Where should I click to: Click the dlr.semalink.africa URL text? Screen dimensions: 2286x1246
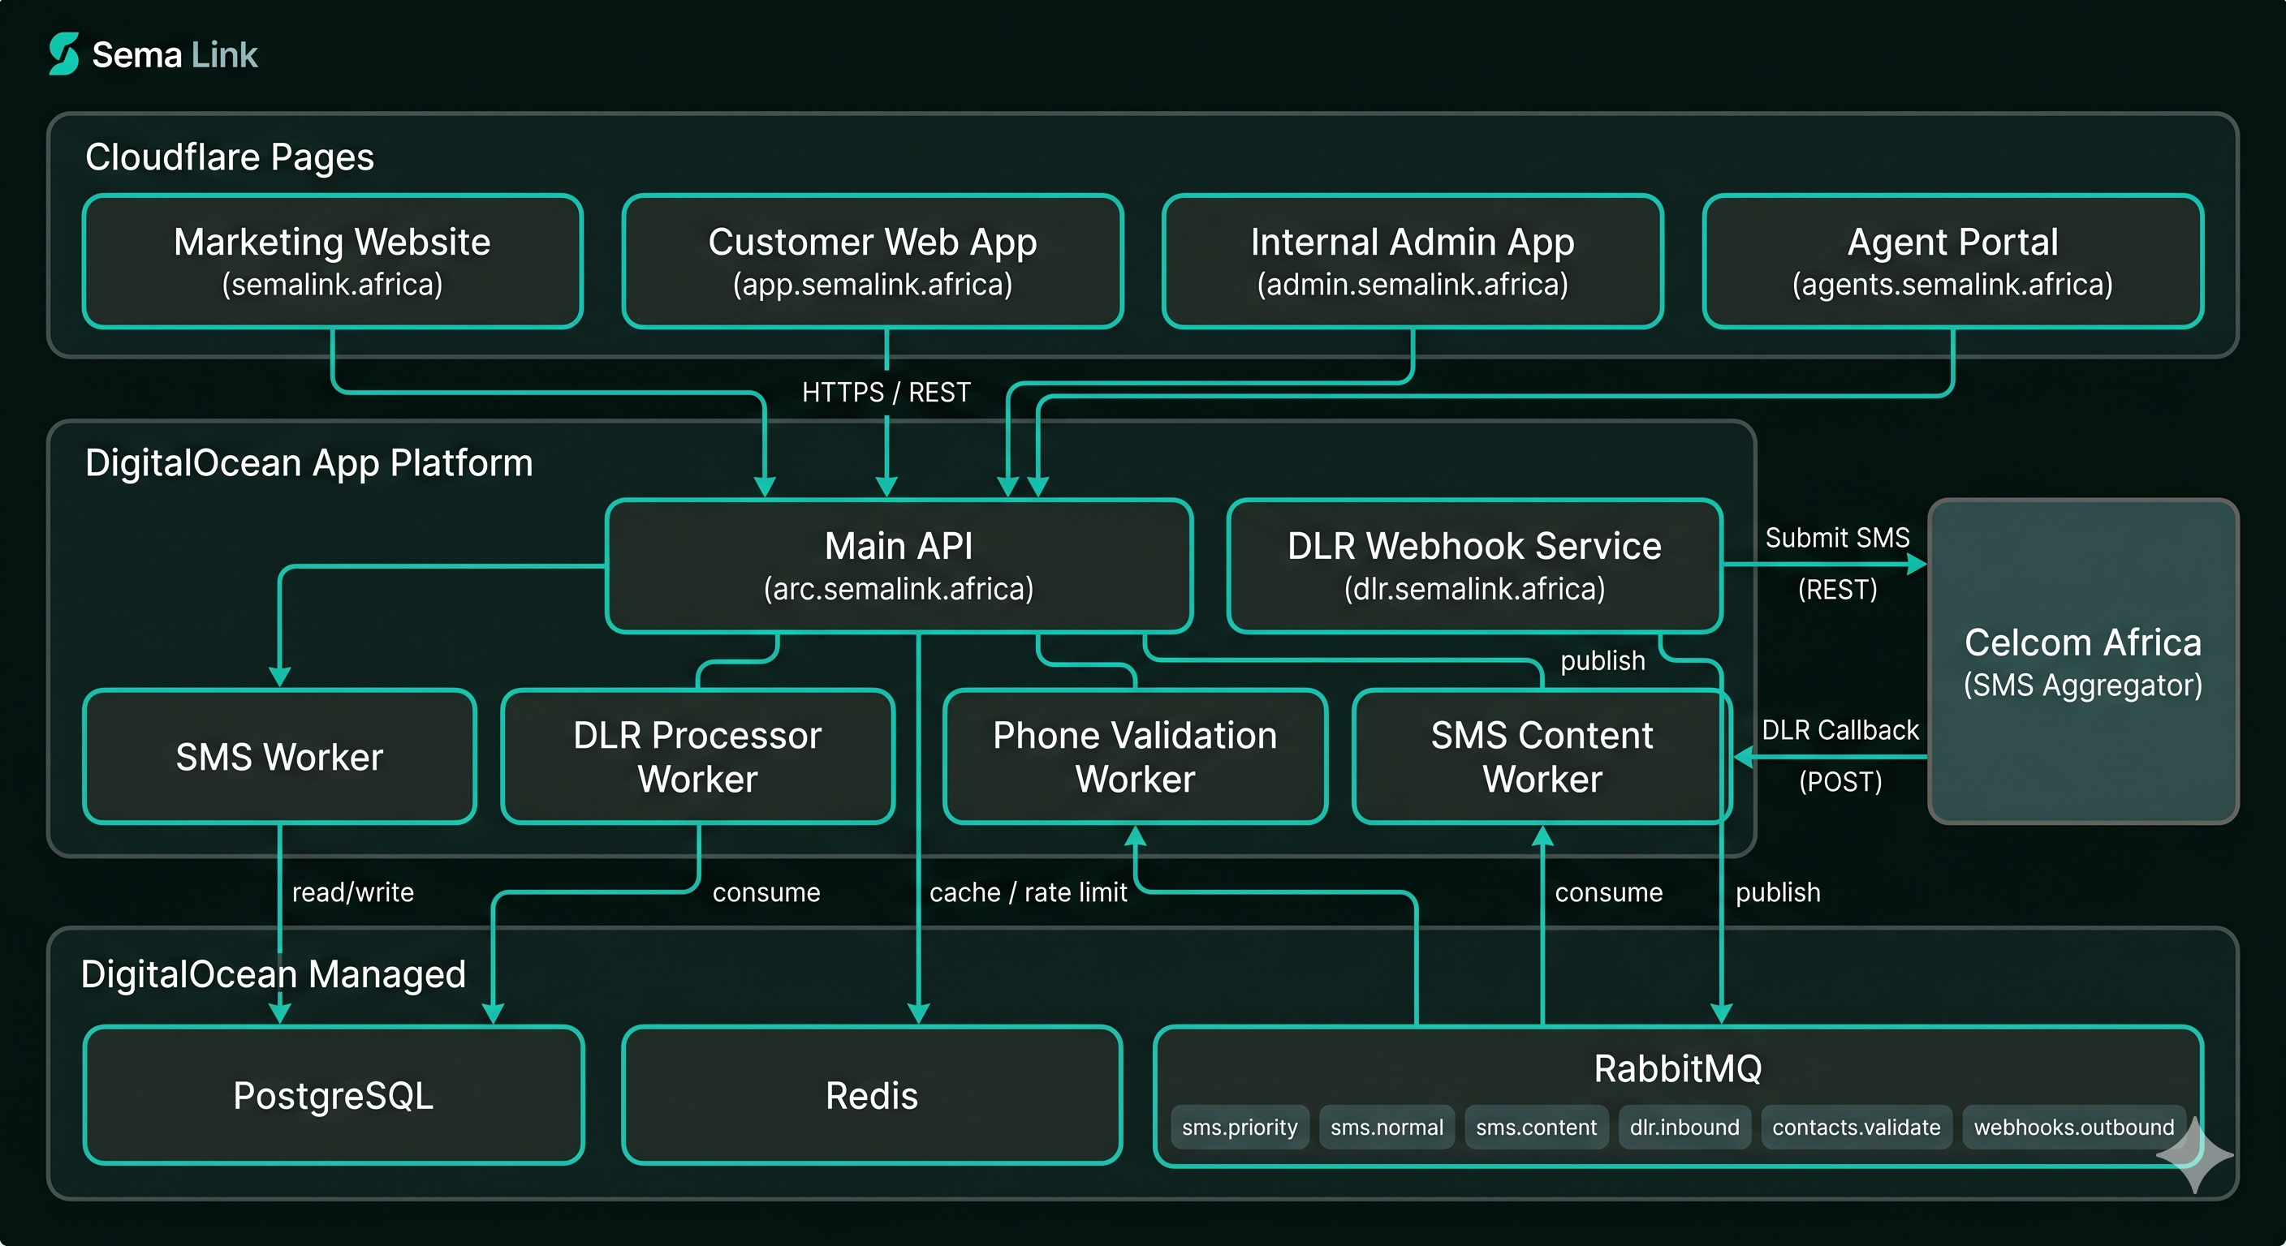coord(1474,589)
